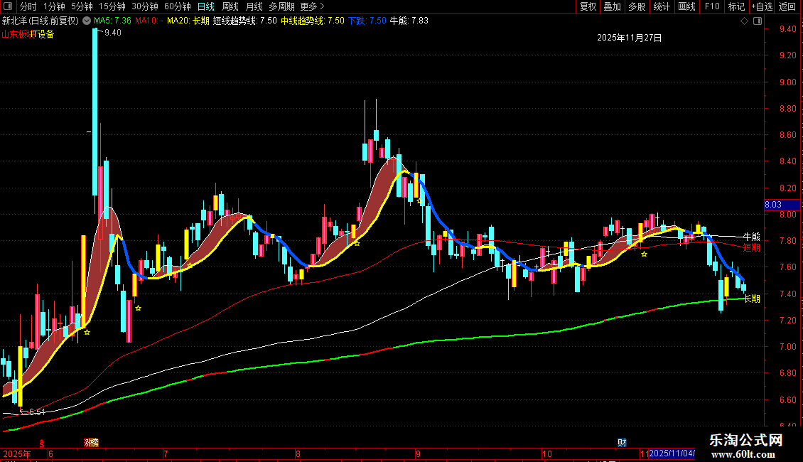The height and width of the screenshot is (462, 803).
Task: Toggle the left side panel icon
Action: tap(8, 6)
